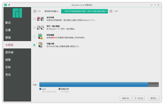Go to the 完成 finish step
164x105 pixels.
tap(17, 75)
